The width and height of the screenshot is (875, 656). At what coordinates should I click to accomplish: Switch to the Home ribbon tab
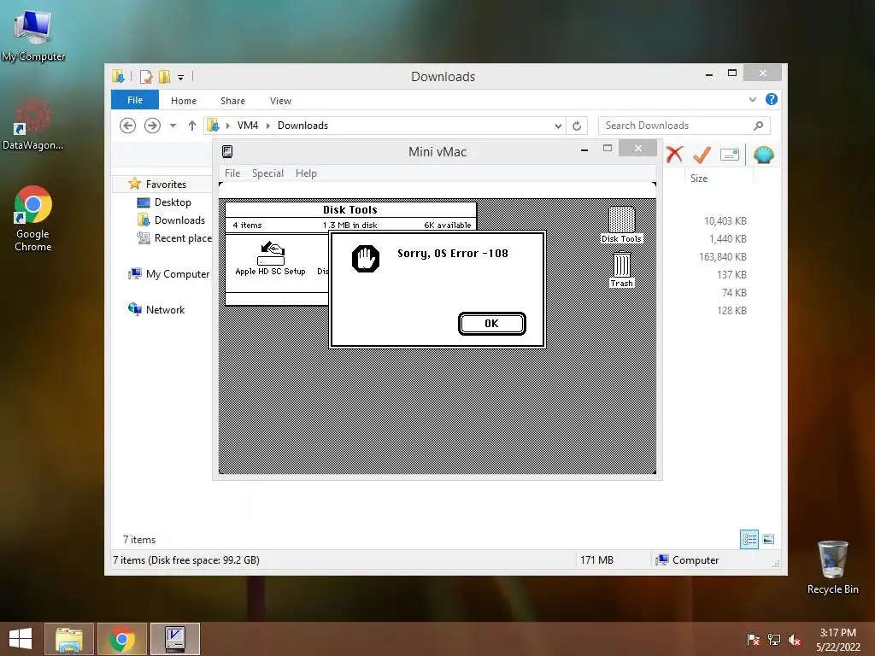point(184,101)
